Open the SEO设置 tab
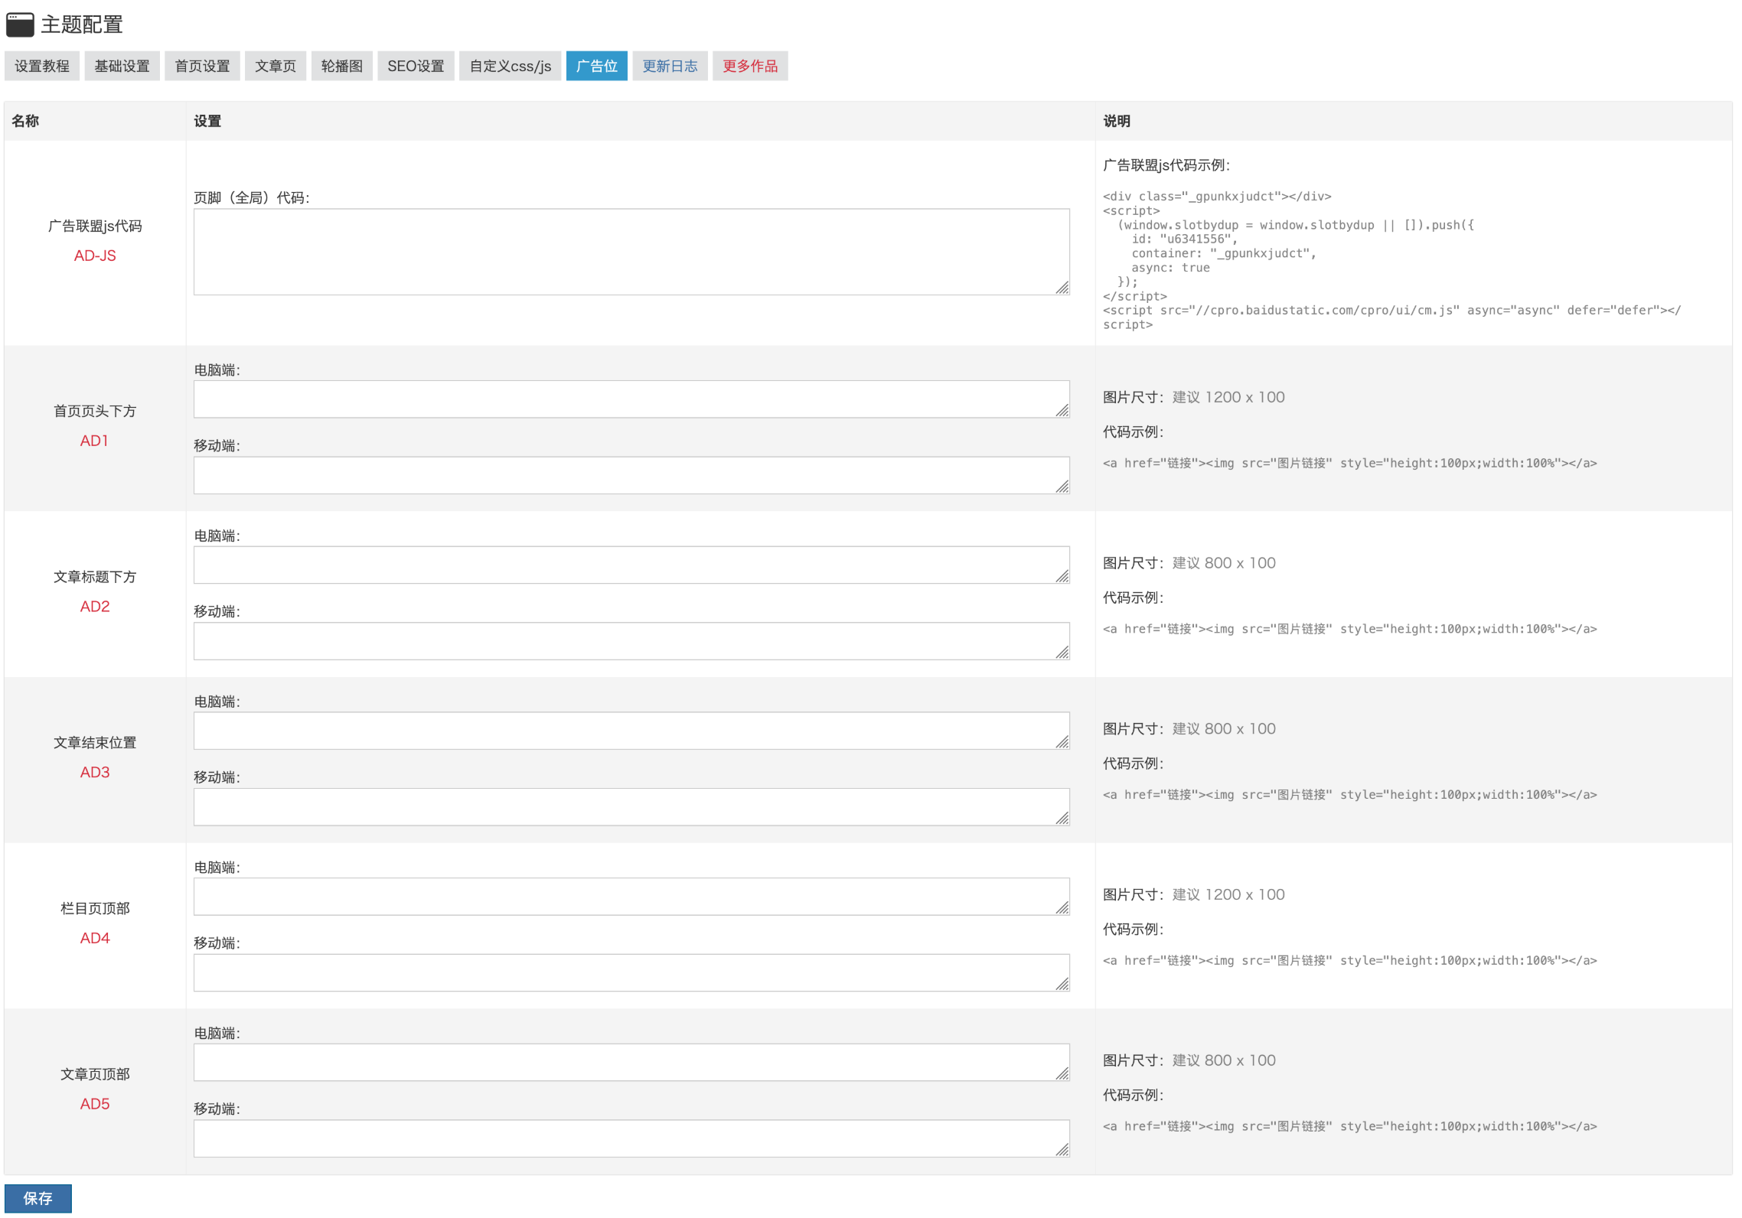Viewport: 1742px width, 1218px height. [x=416, y=66]
